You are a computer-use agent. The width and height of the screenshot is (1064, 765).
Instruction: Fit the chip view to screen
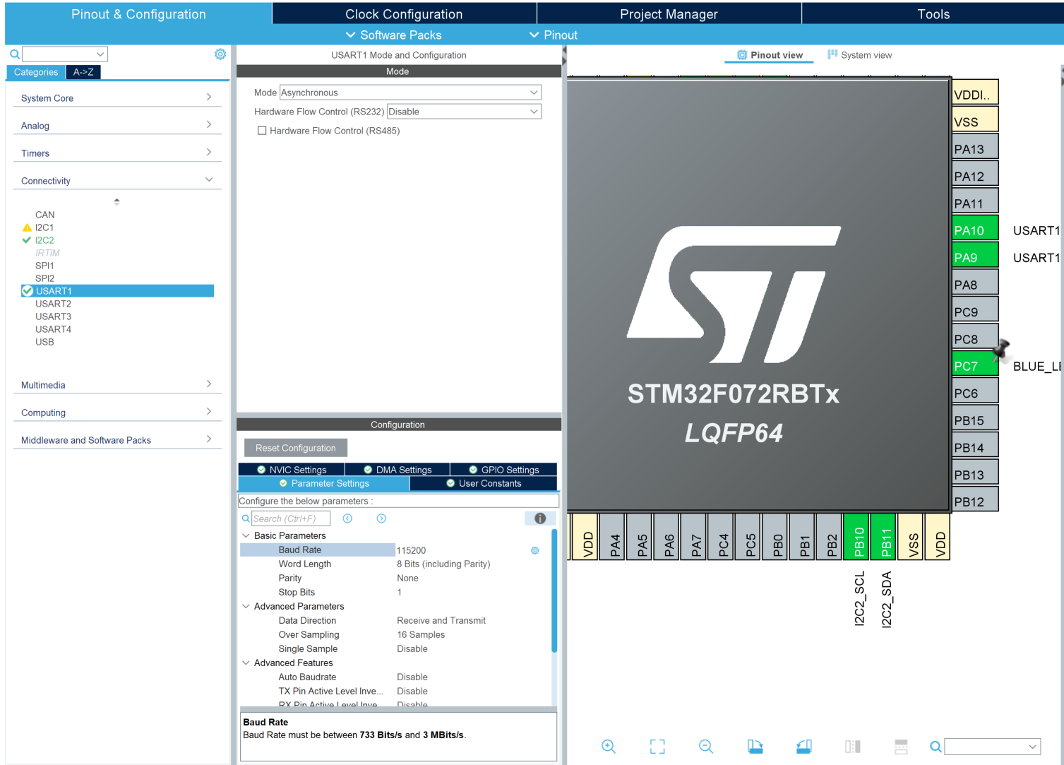pos(657,746)
